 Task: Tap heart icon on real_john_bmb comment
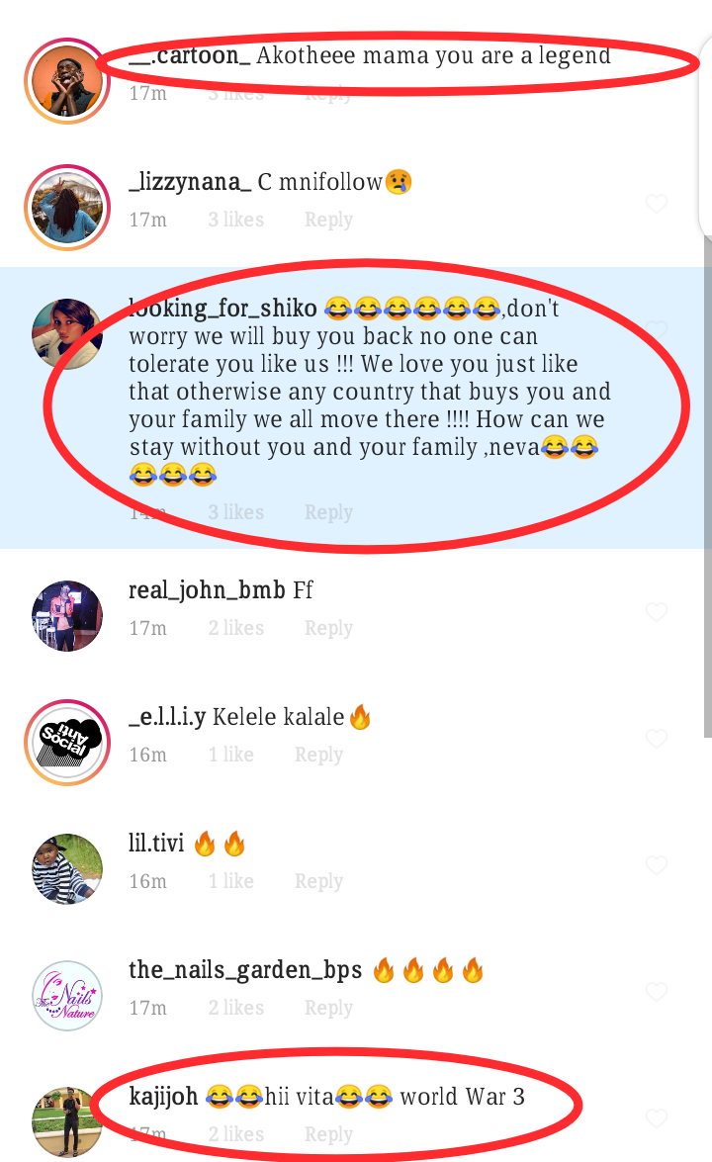tap(657, 612)
